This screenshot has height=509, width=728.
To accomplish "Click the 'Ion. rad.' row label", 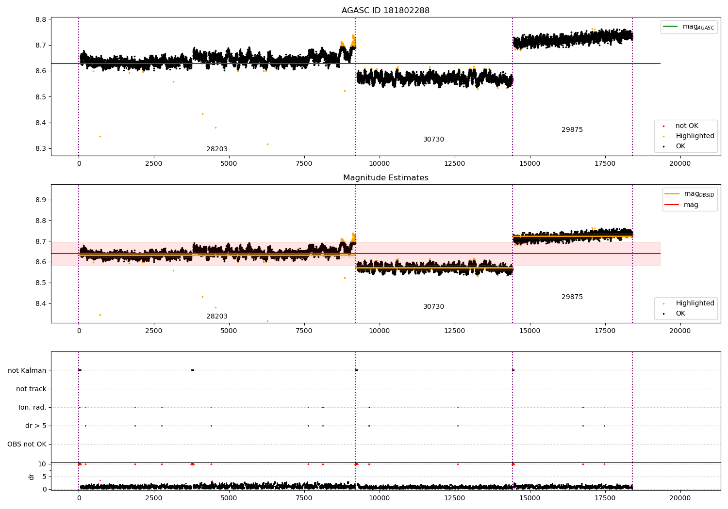I will pos(33,407).
